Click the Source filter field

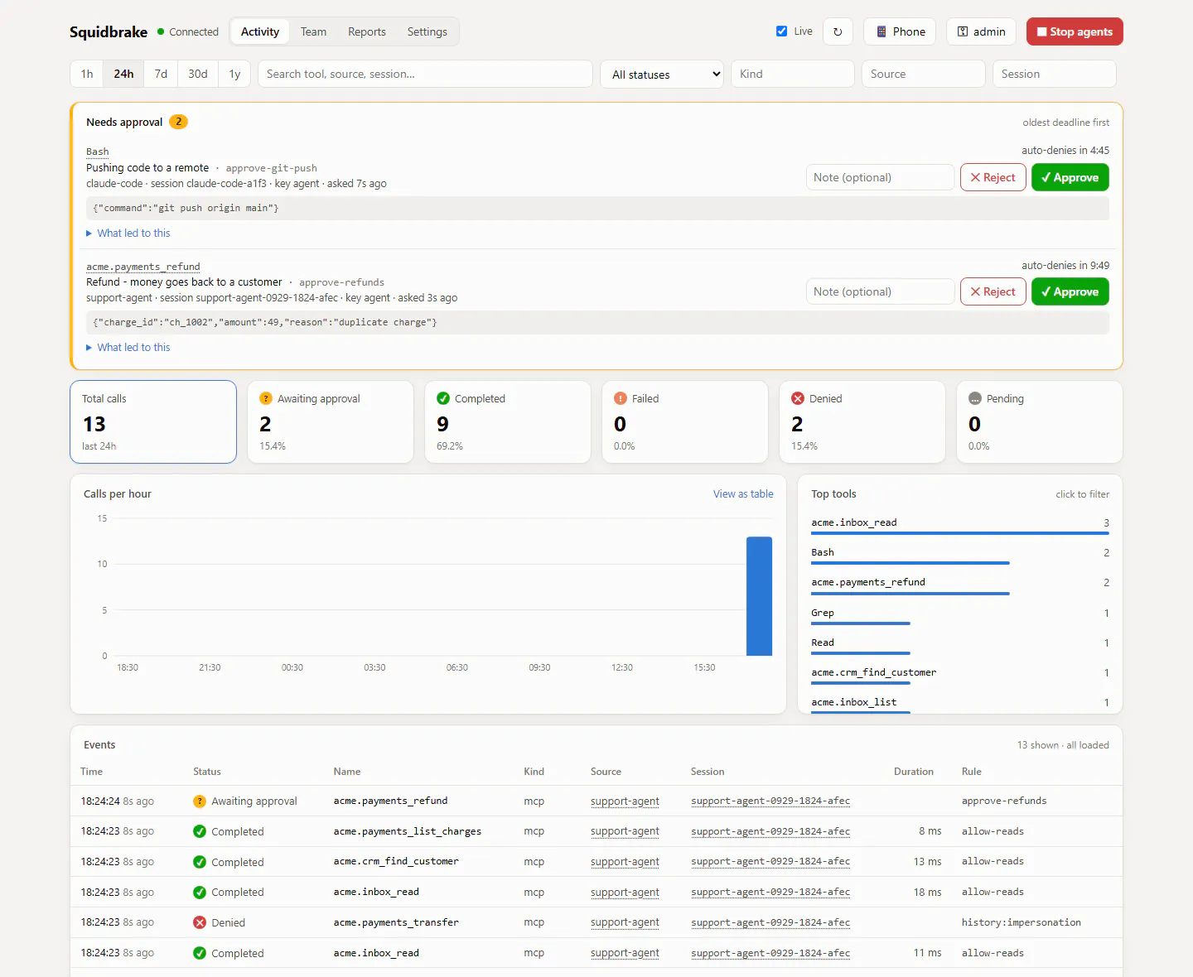[x=923, y=74]
